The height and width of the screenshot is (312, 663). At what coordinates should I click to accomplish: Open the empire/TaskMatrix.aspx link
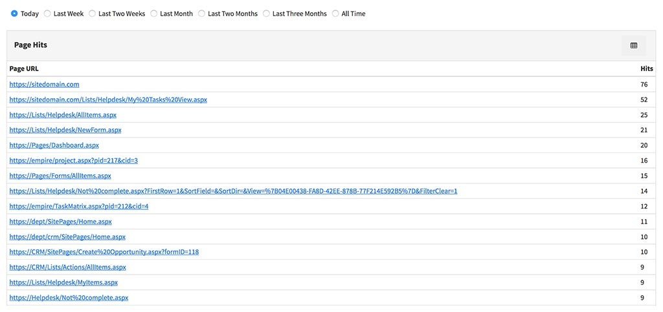point(79,206)
